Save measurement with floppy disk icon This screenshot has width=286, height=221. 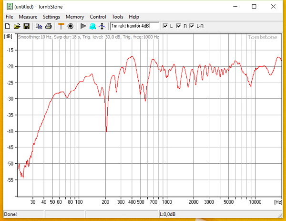[x=27, y=26]
